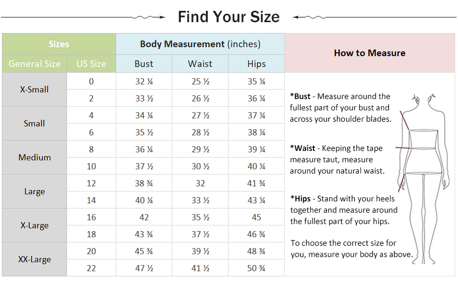Select the green "Sizes" header cell
This screenshot has height=283, width=458.
pos(59,44)
